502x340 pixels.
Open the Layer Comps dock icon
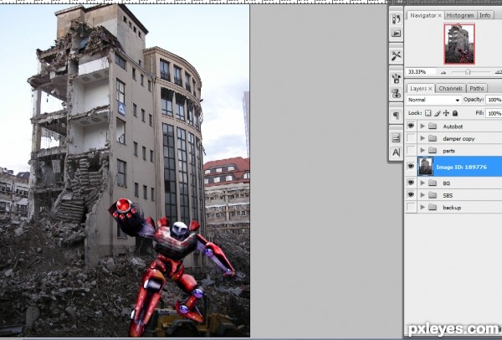point(396,138)
